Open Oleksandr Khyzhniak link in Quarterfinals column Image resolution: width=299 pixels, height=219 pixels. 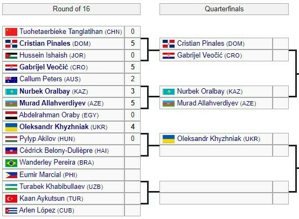(x=209, y=139)
